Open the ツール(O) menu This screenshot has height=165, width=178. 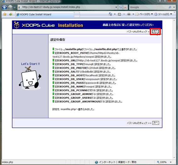[163, 14]
